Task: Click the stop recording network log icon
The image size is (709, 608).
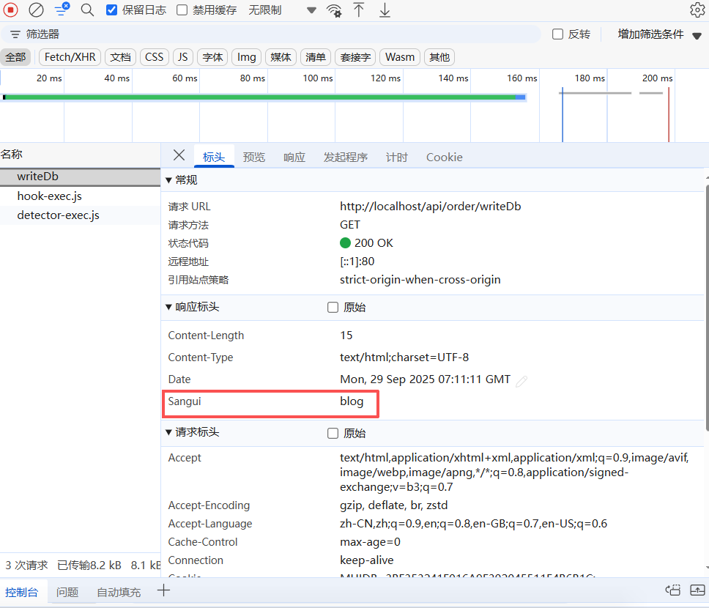Action: point(11,10)
